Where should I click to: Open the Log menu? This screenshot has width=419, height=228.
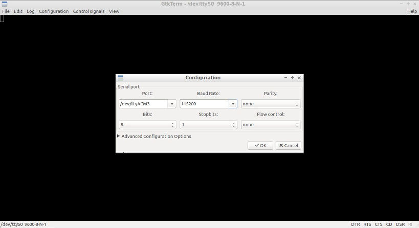(x=31, y=11)
